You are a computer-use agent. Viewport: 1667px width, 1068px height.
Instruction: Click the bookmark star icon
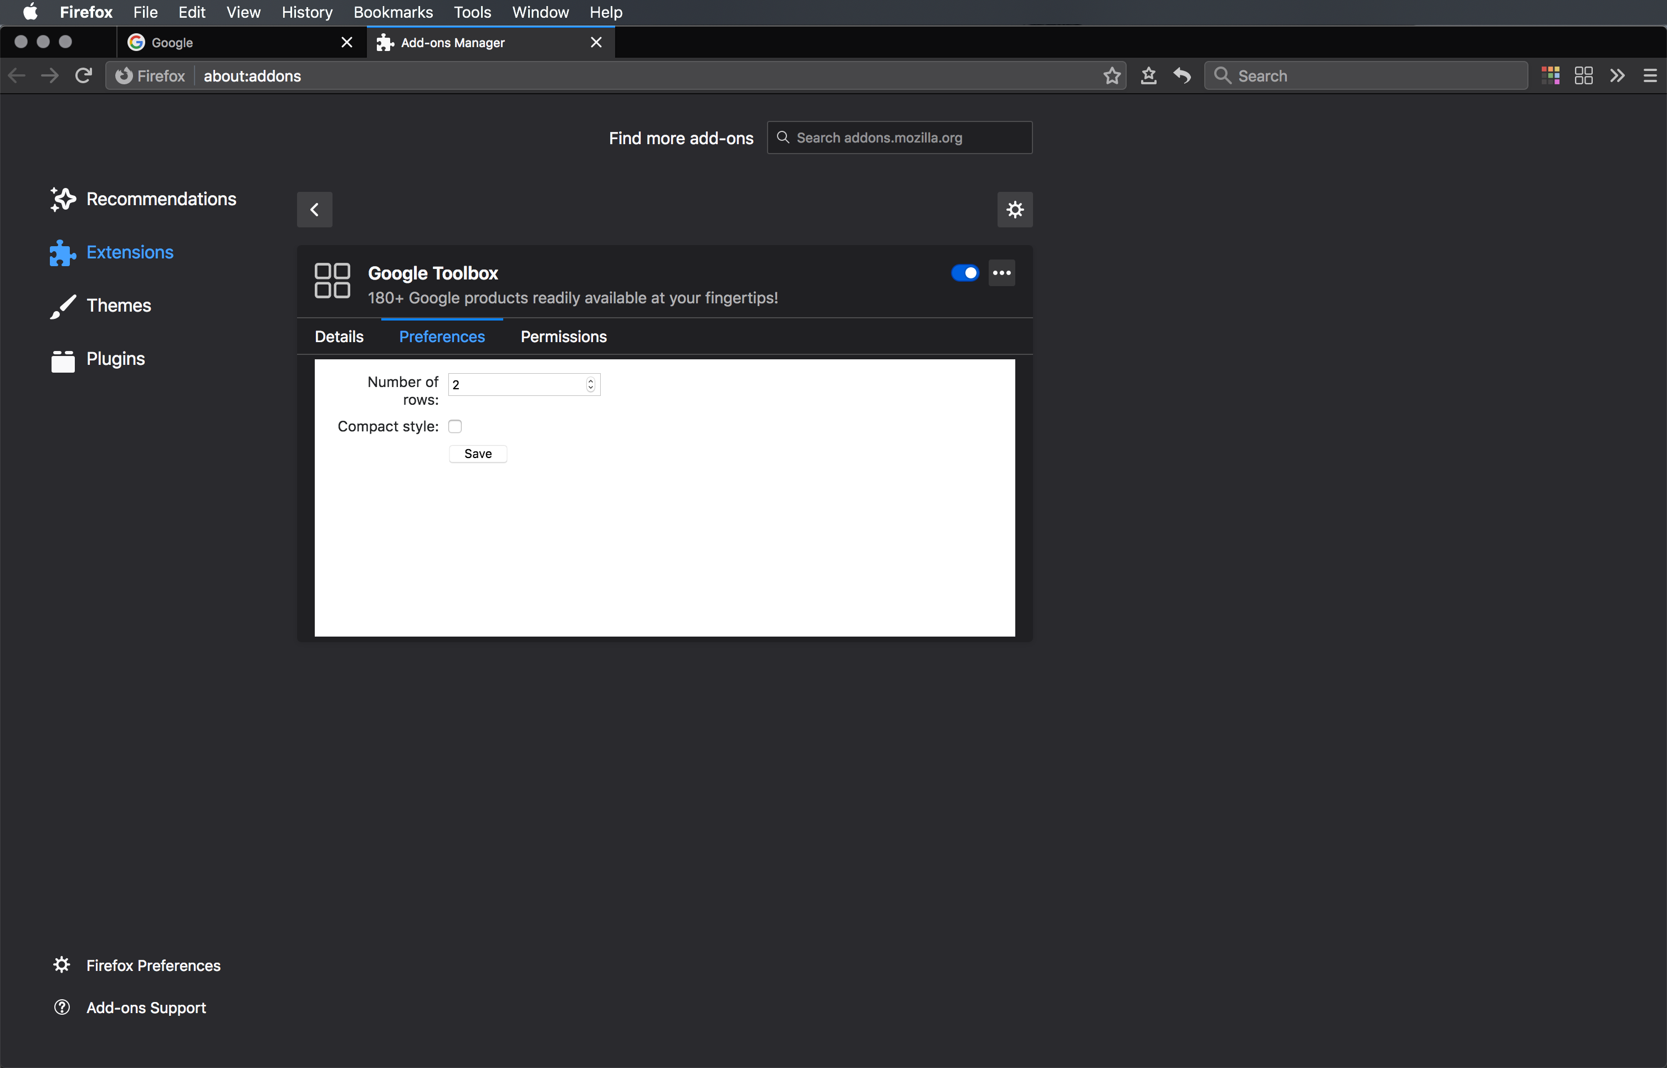(1112, 75)
